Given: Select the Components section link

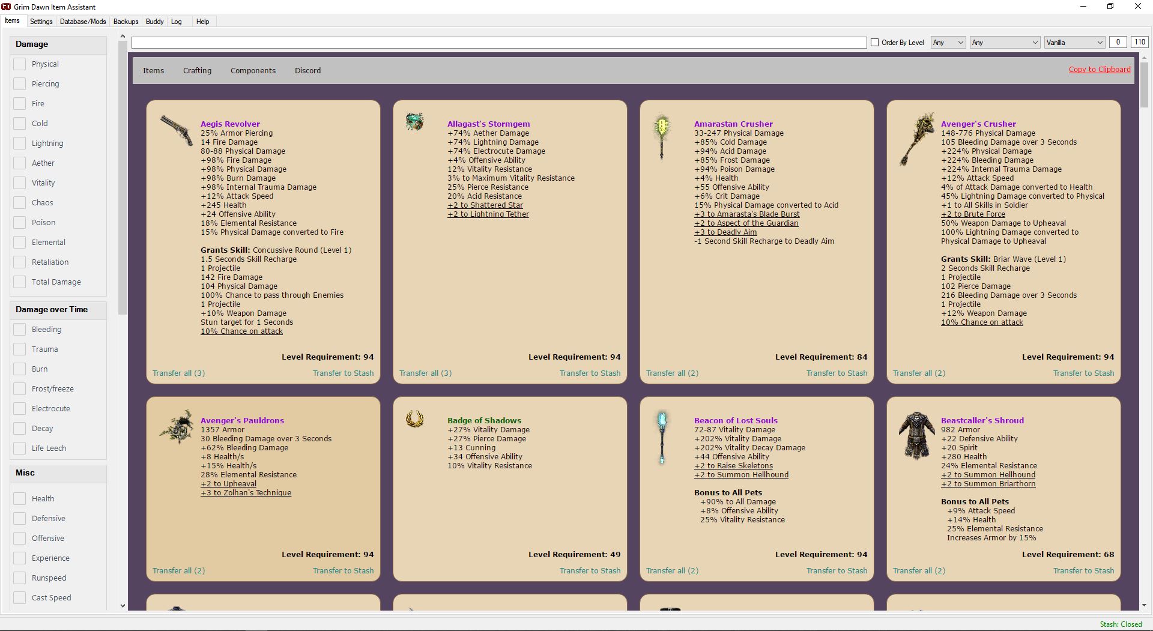Looking at the screenshot, I should point(253,70).
